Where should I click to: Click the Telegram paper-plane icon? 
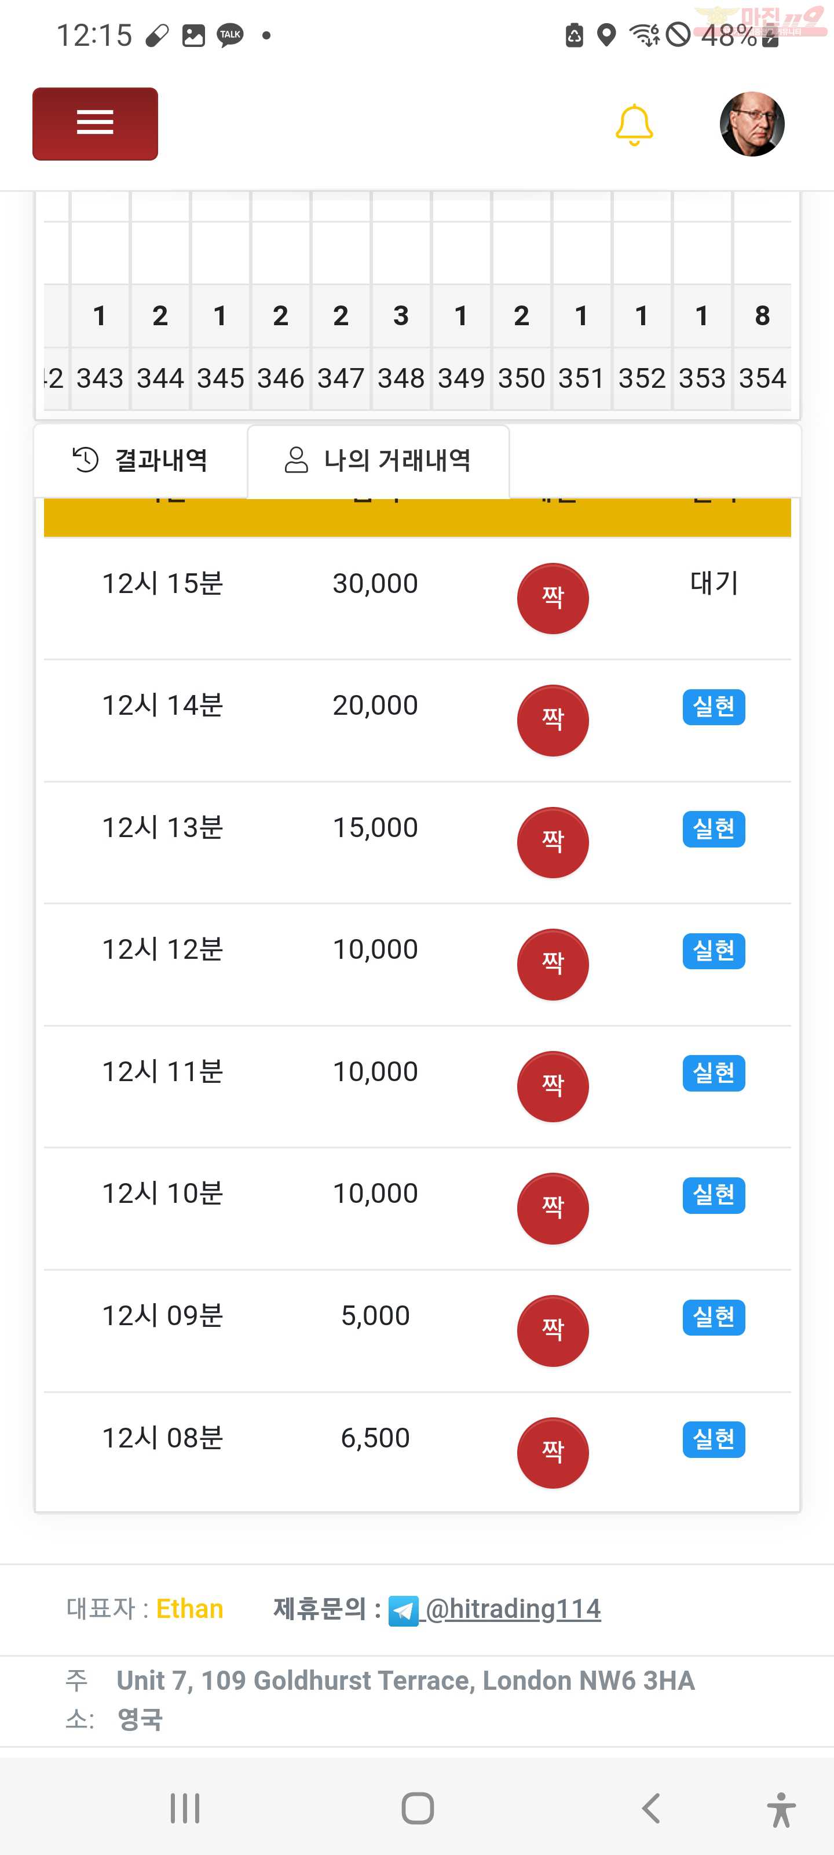403,1610
